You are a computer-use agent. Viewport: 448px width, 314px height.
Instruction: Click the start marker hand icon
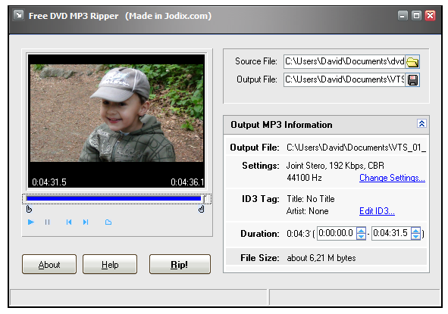click(x=29, y=209)
